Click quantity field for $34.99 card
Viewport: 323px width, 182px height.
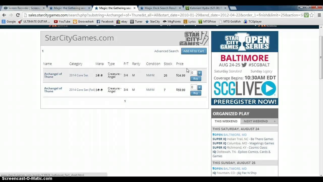(193, 73)
